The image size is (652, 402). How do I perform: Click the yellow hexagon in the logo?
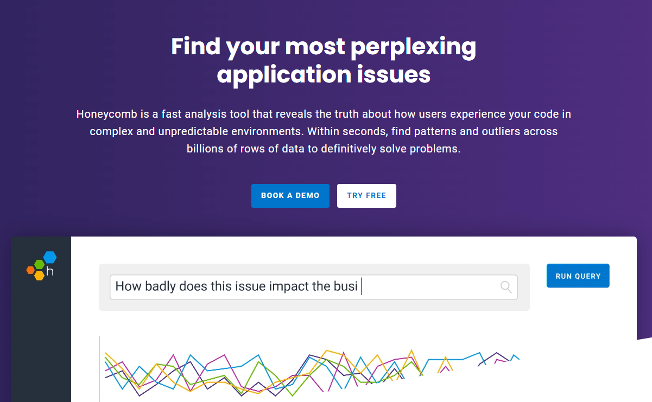point(39,275)
